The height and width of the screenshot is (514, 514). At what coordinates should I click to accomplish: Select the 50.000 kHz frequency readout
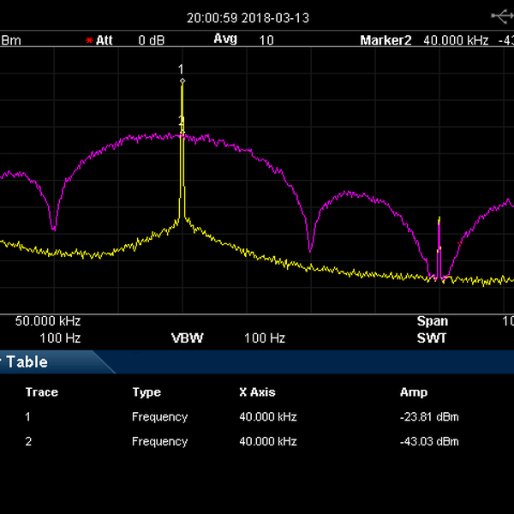[48, 321]
